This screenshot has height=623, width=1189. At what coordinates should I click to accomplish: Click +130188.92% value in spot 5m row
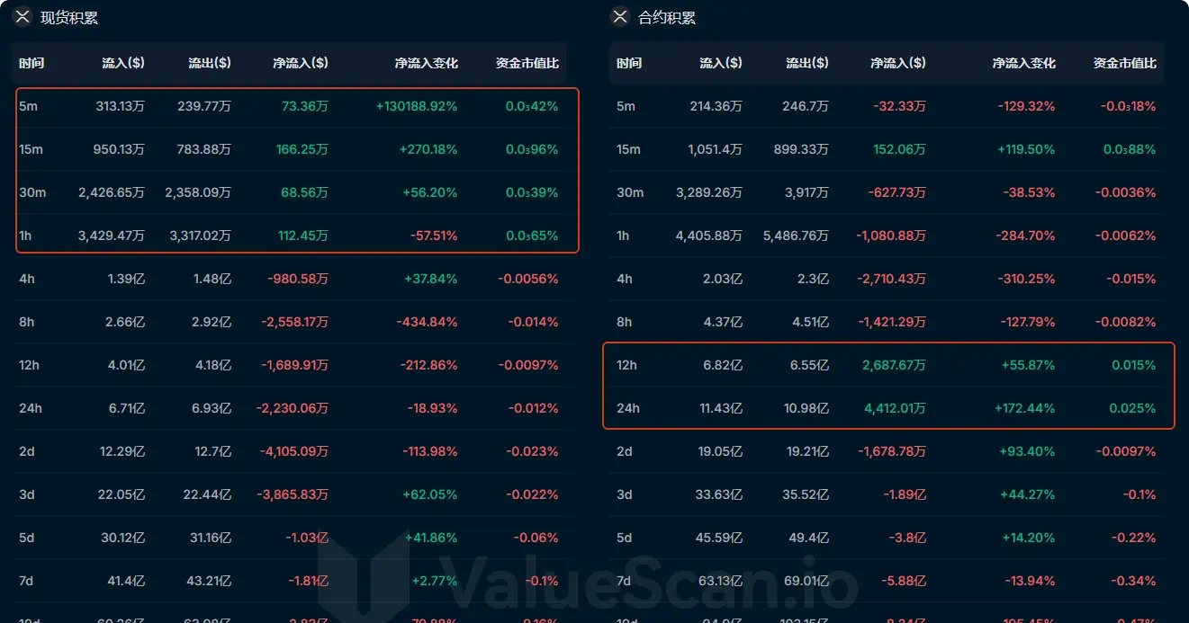coord(417,106)
